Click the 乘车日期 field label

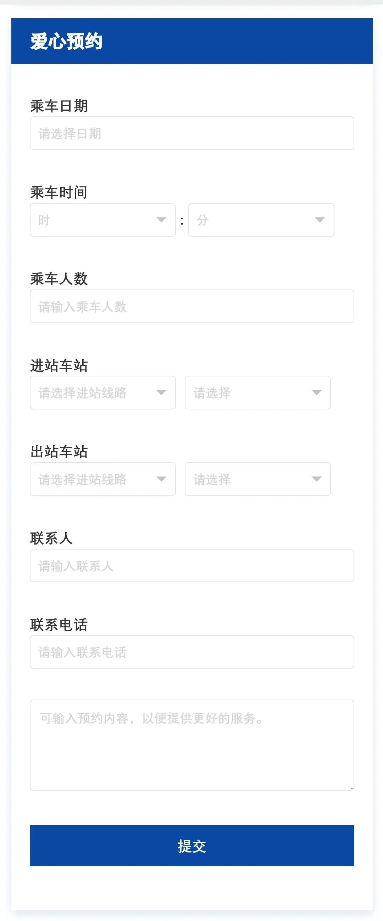59,106
